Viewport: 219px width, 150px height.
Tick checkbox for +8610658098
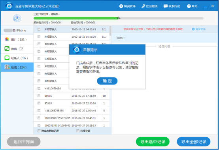coord(39,88)
